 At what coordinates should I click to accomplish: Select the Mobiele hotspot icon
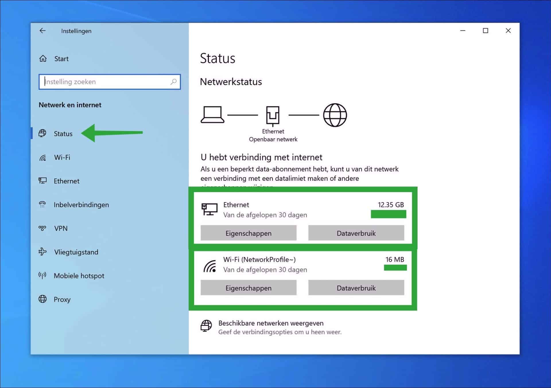(42, 276)
